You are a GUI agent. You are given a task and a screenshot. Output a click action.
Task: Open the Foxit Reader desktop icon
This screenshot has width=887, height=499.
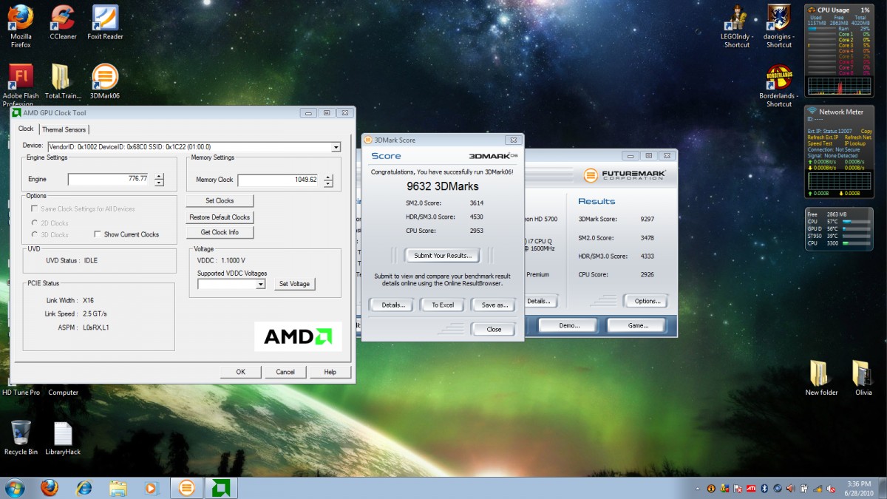tap(105, 24)
